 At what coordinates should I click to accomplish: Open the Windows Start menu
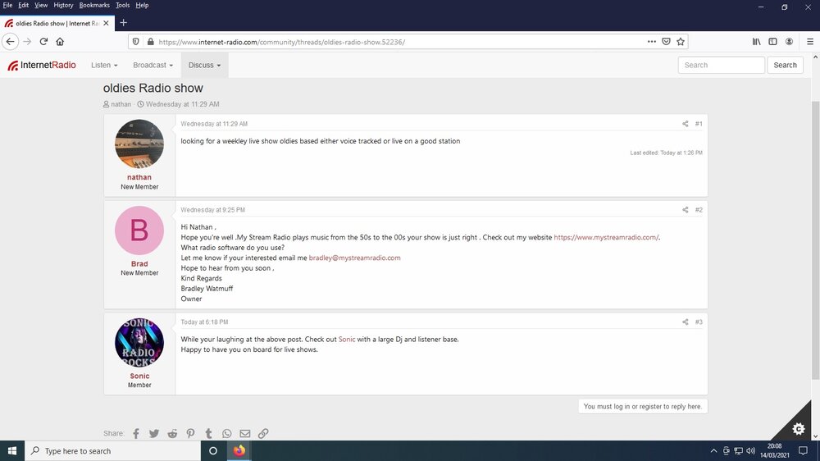(x=12, y=450)
